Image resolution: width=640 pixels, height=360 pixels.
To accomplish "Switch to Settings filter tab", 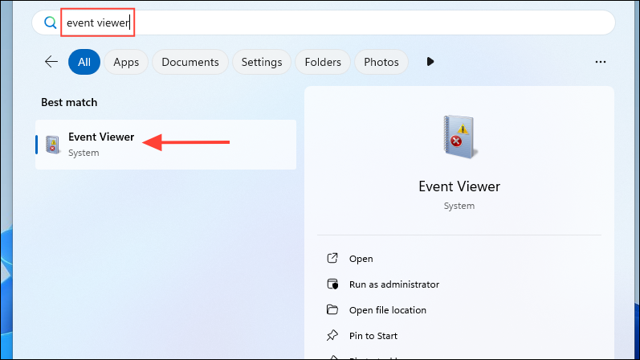I will pos(262,62).
